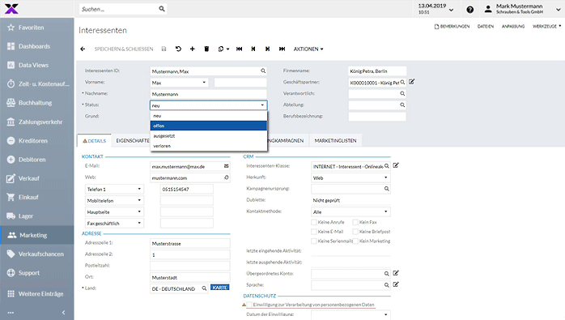The height and width of the screenshot is (320, 565).
Task: Open map with KARTE button
Action: pyautogui.click(x=220, y=288)
